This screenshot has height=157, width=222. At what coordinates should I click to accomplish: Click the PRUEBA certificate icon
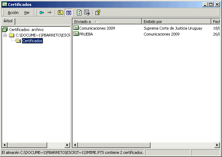point(76,33)
